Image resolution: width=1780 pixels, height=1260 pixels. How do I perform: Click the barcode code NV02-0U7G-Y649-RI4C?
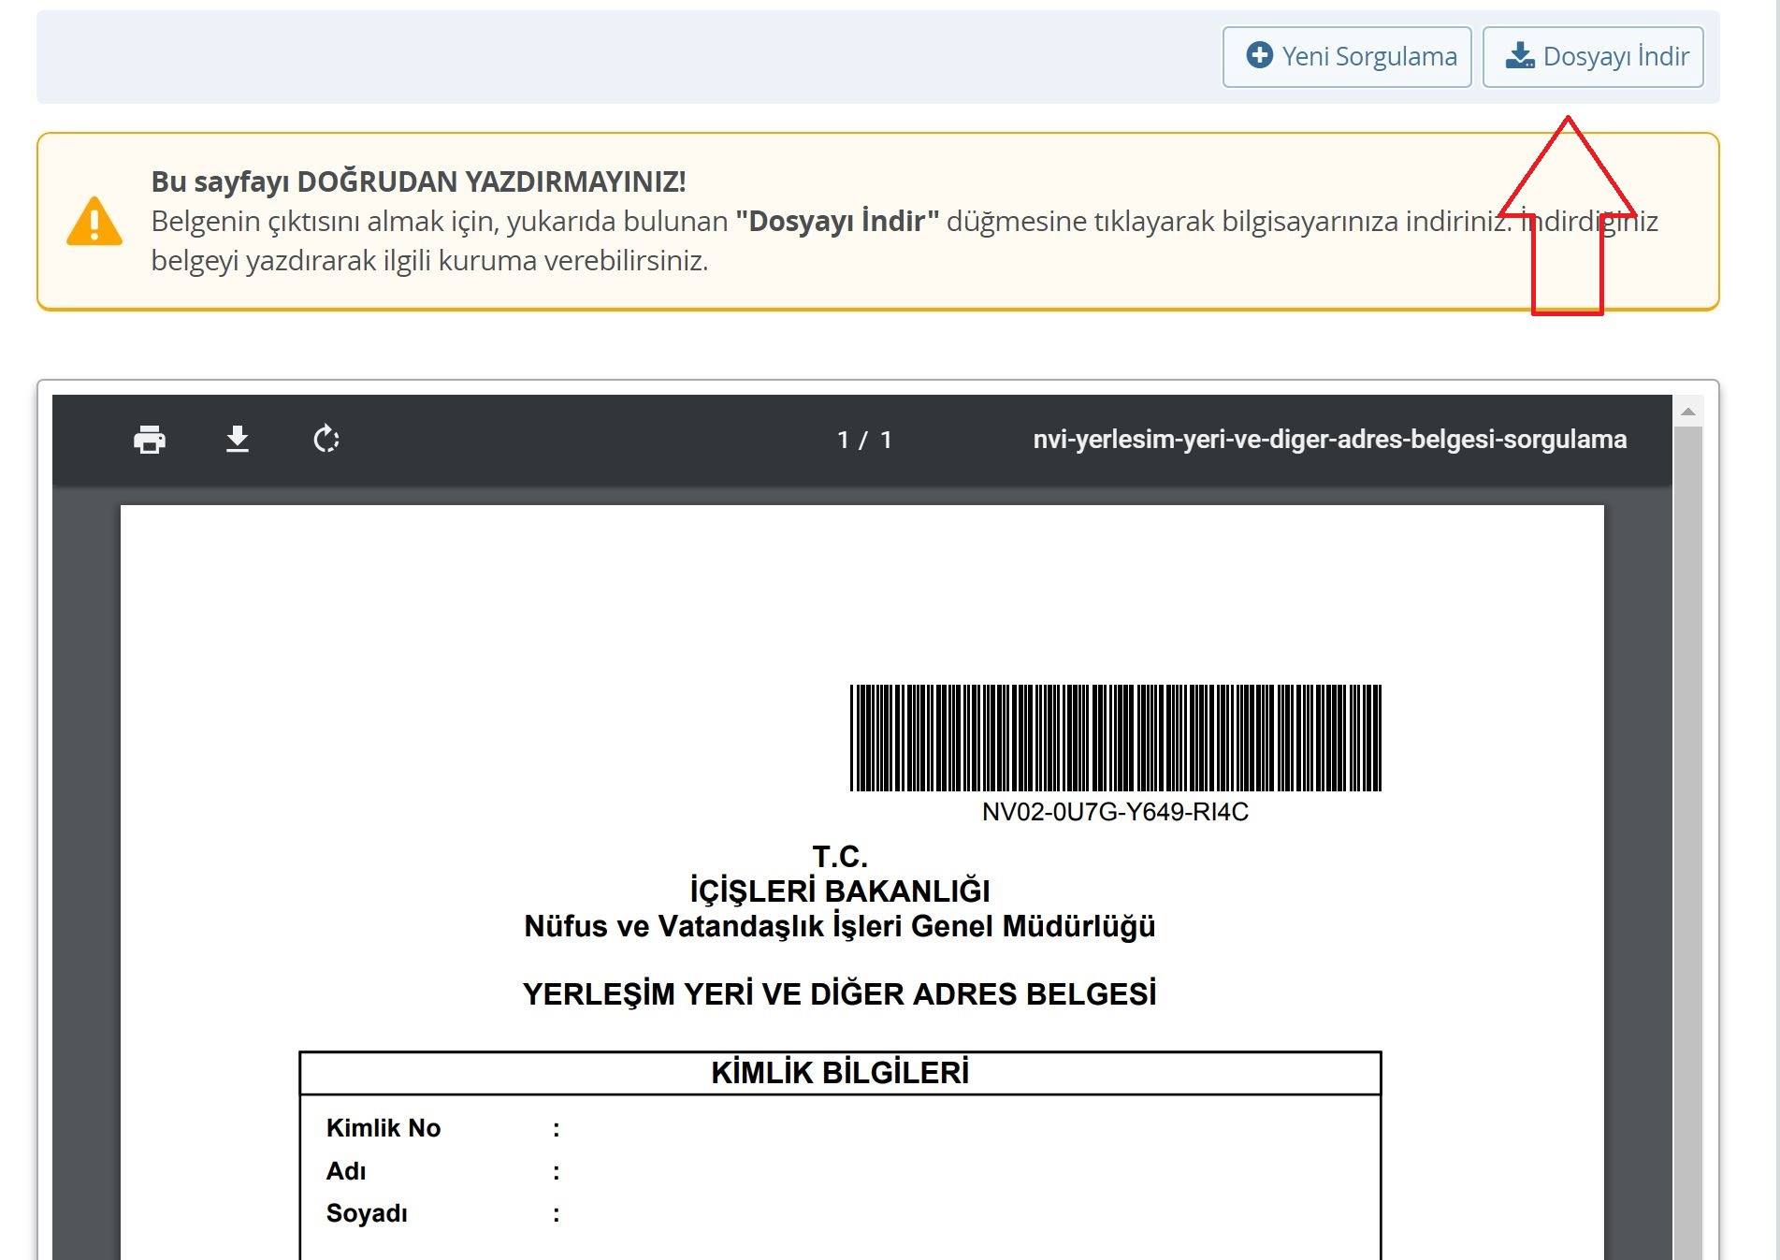[1115, 812]
